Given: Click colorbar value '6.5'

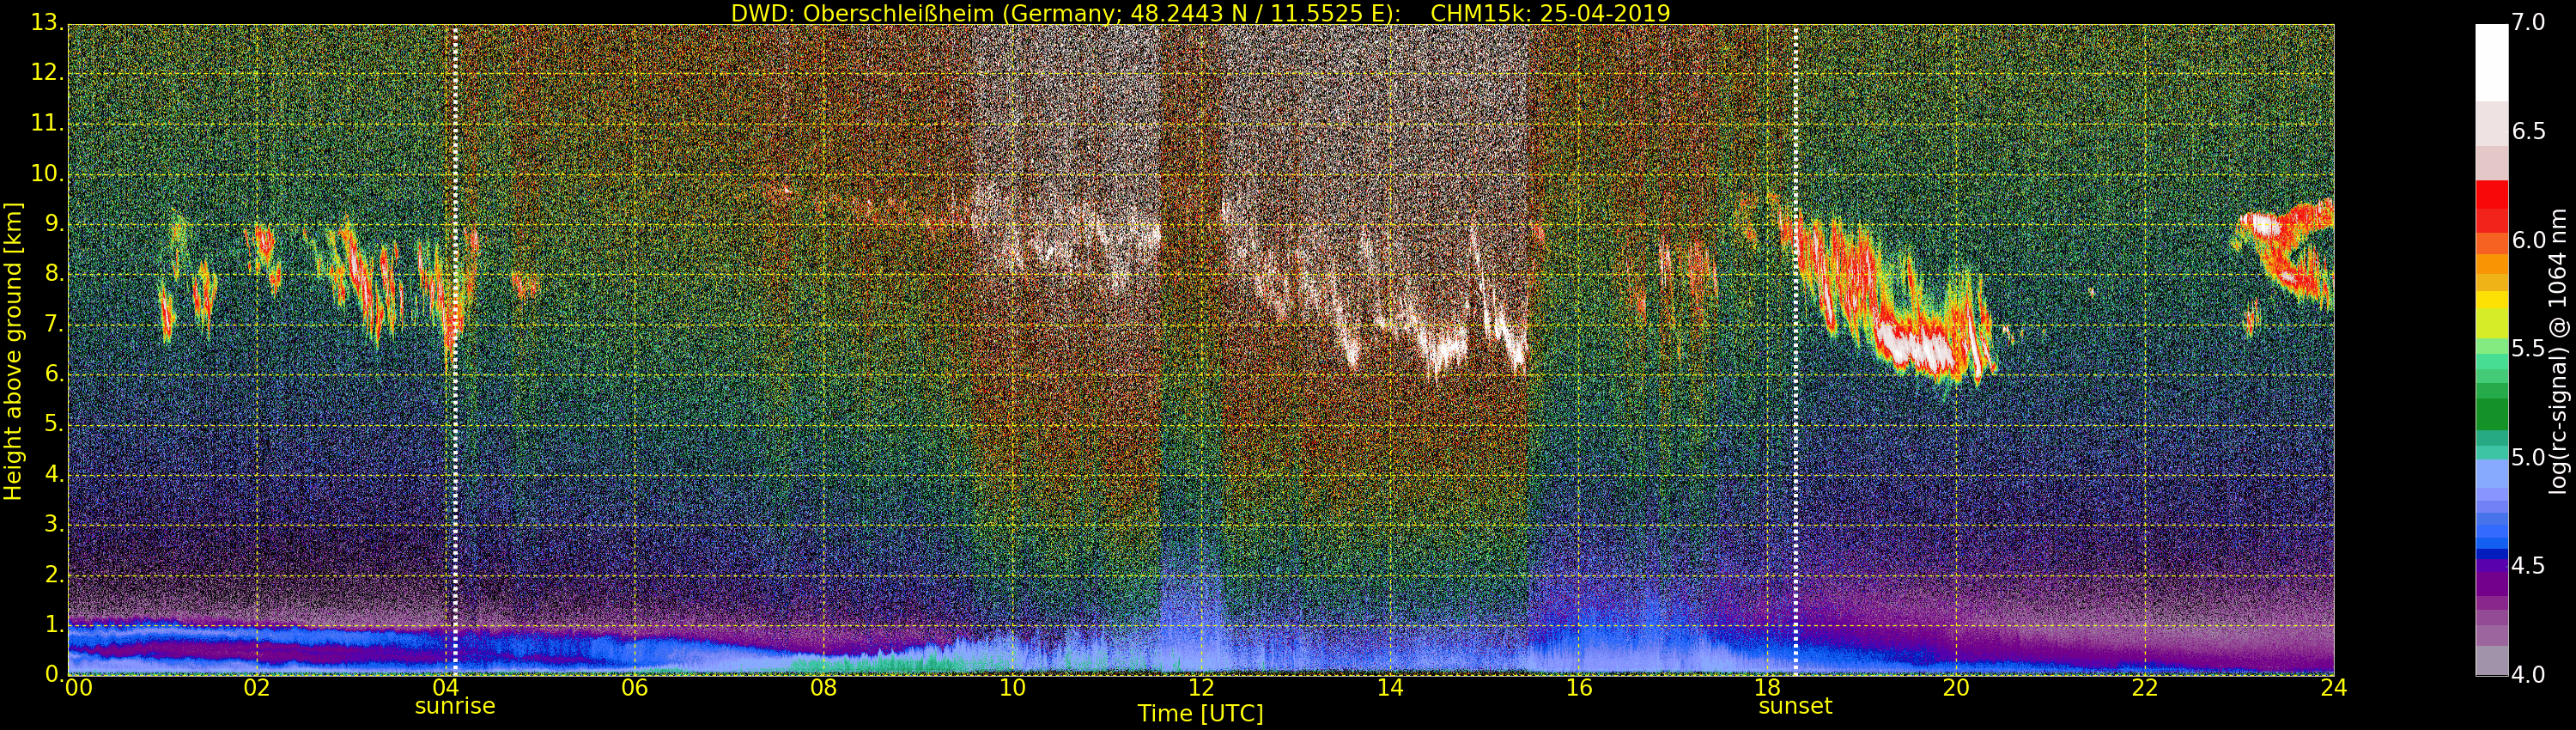Looking at the screenshot, I should click(2529, 131).
